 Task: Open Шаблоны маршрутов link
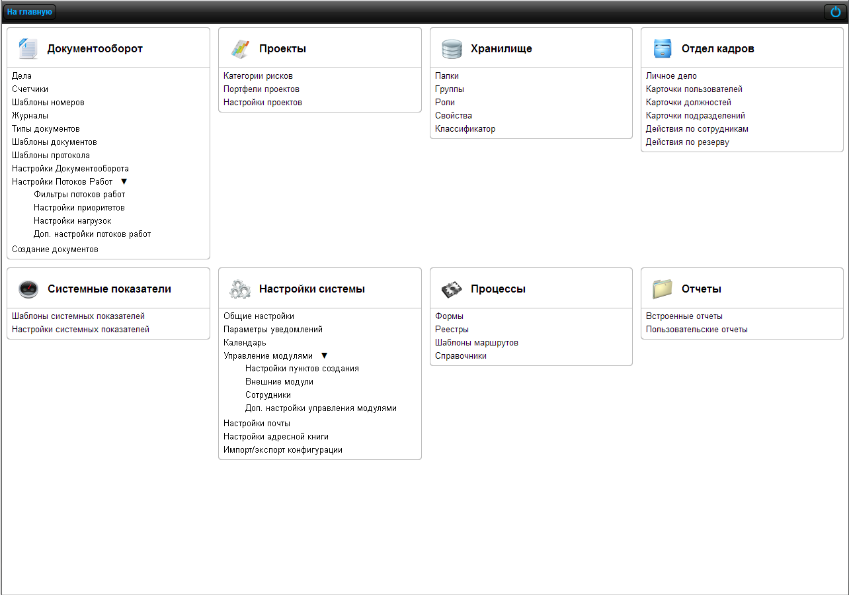(x=477, y=343)
